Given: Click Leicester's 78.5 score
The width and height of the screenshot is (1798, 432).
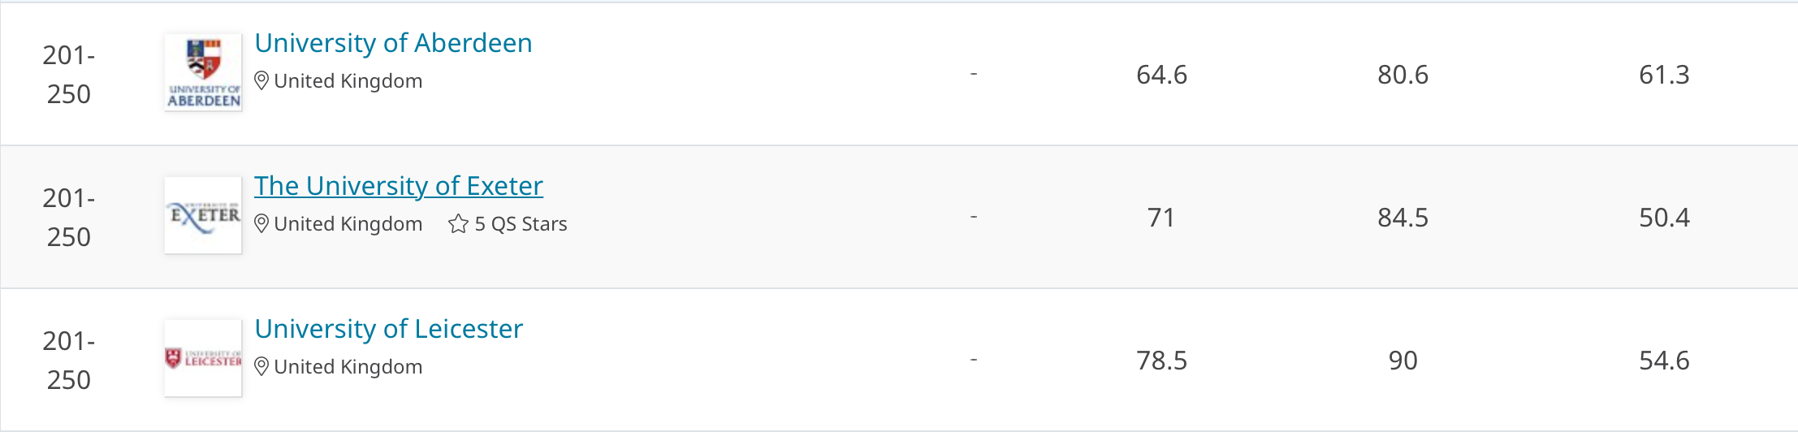Looking at the screenshot, I should [1161, 361].
